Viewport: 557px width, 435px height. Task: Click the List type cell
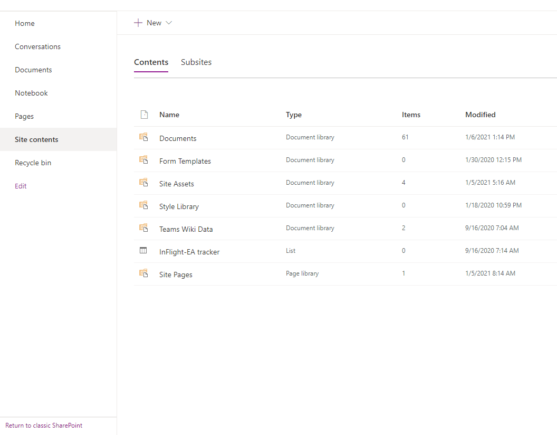[x=291, y=251]
